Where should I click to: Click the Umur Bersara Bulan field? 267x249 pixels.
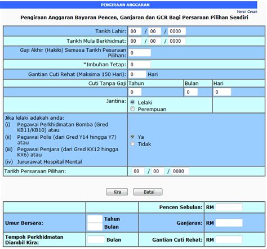click(95, 227)
